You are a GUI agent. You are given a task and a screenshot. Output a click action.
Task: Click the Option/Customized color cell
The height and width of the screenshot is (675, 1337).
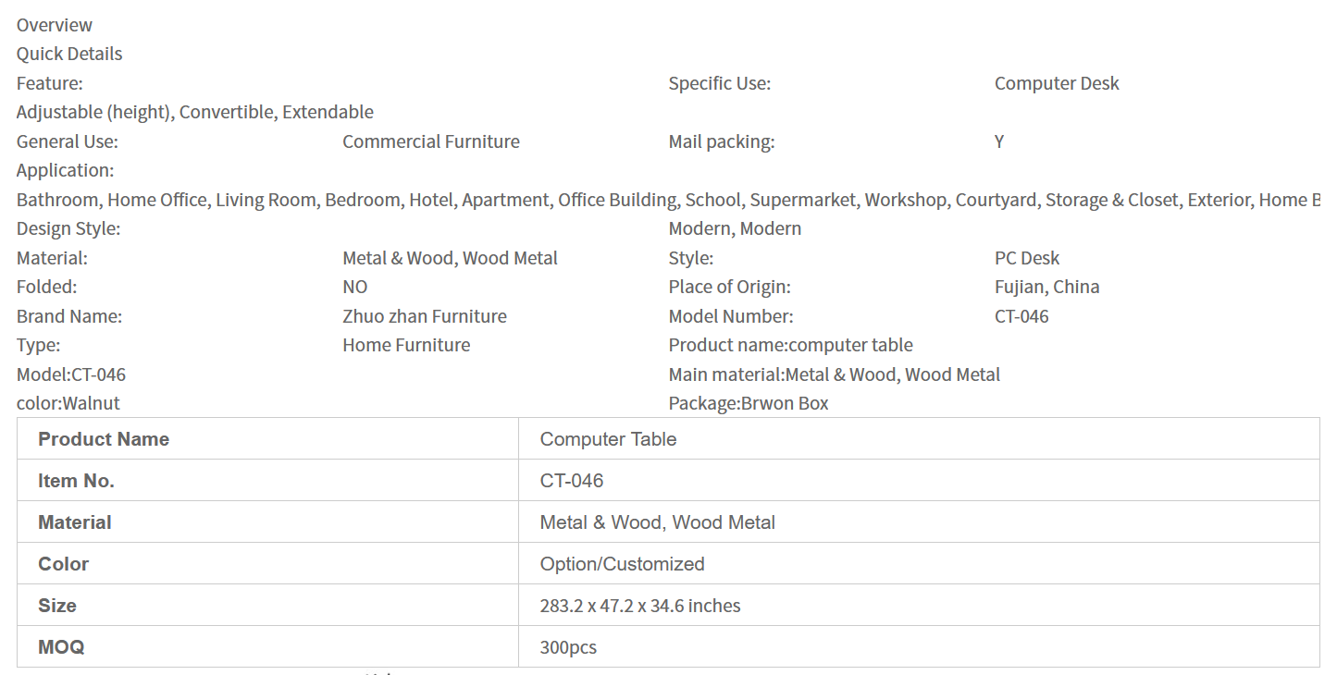click(622, 564)
